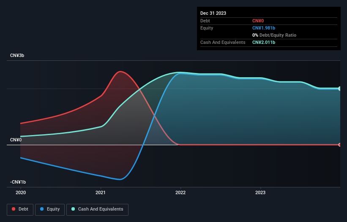Image resolution: width=347 pixels, height=222 pixels.
Task: Toggle the Debt series legend button
Action: (20, 209)
